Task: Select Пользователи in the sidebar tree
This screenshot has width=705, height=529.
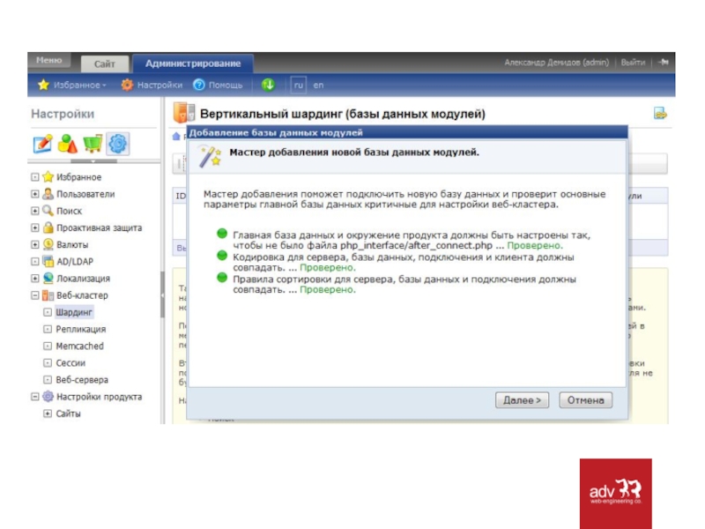Action: tap(85, 194)
